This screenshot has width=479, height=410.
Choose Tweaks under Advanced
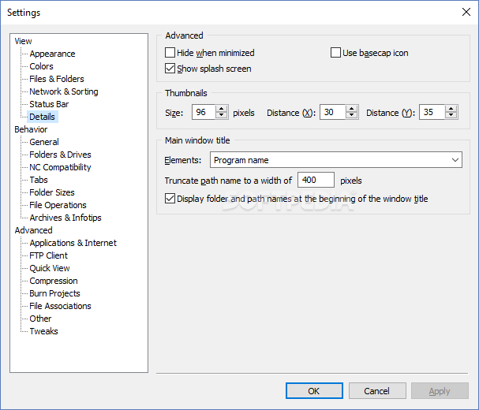pos(43,331)
